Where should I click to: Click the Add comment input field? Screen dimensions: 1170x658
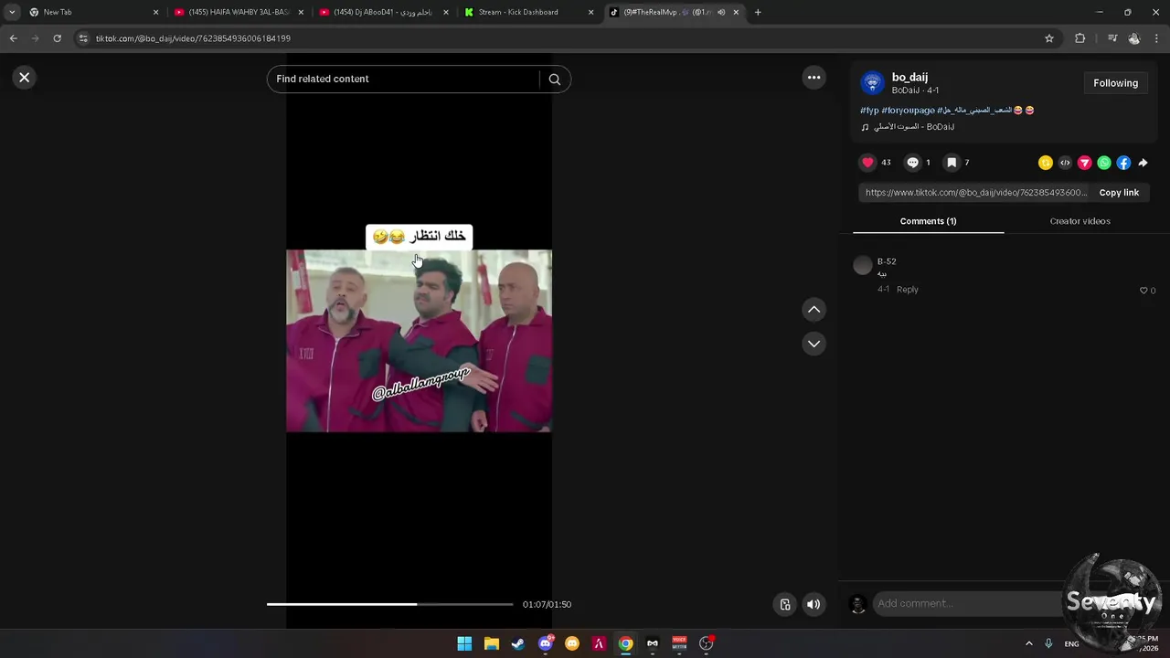pos(967,603)
